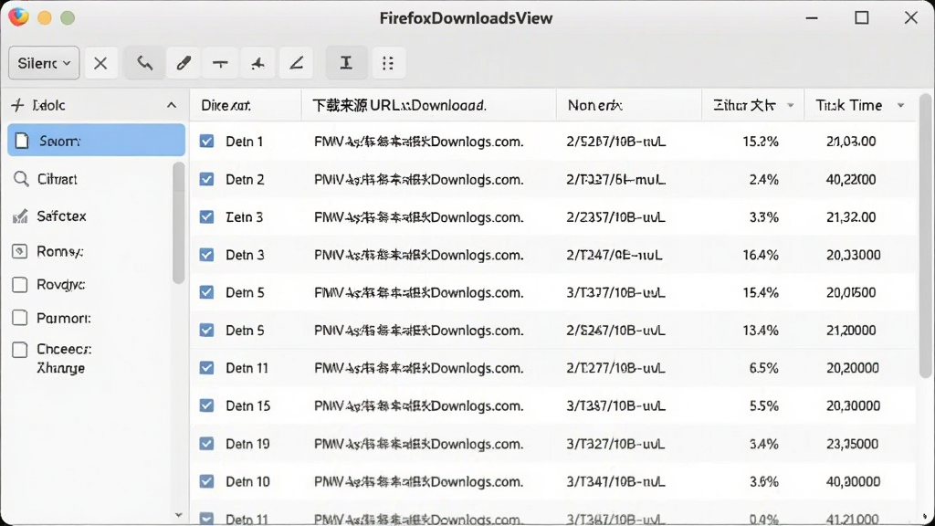Click the plus icon beside Edolc

pos(17,106)
